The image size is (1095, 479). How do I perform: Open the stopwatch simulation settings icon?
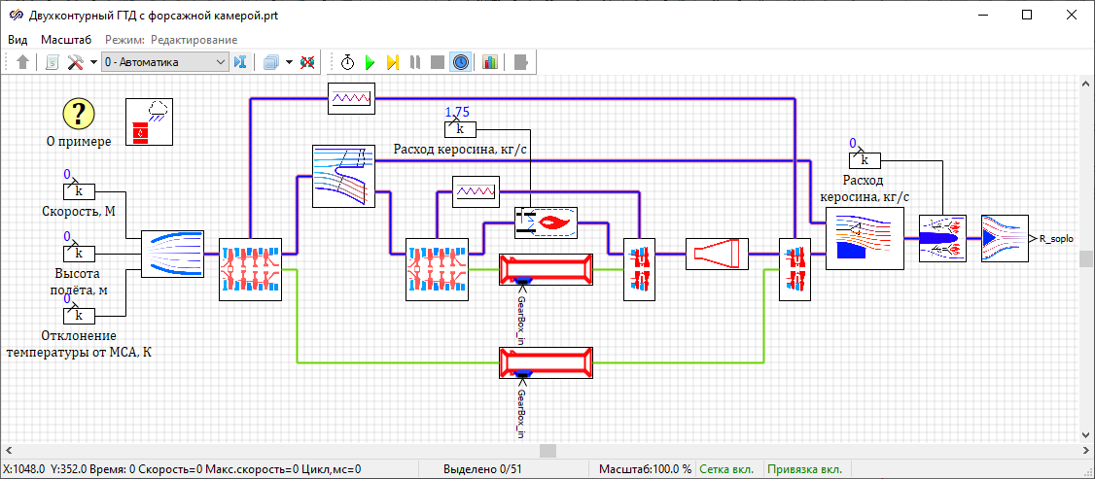[x=347, y=62]
